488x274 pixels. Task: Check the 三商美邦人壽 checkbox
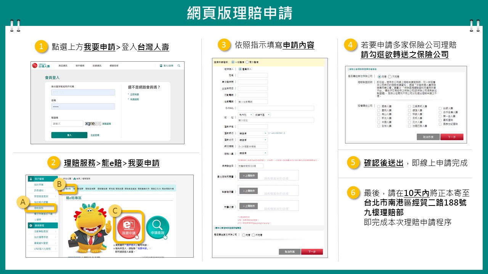[x=409, y=106]
